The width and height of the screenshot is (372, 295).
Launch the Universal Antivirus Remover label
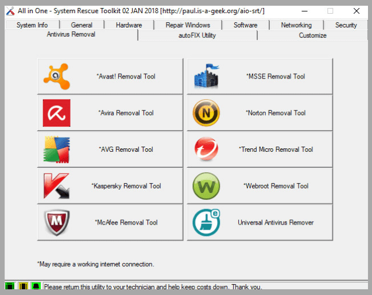pos(276,222)
